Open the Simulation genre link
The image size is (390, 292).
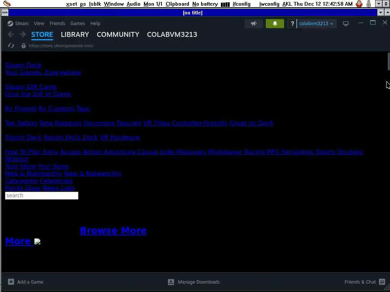[x=297, y=152]
